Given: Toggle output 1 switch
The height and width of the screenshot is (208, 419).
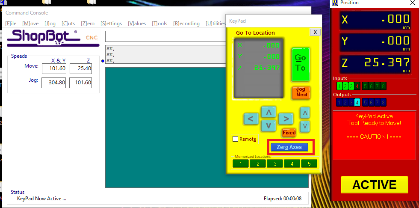Looking at the screenshot, I should pyautogui.click(x=339, y=102).
